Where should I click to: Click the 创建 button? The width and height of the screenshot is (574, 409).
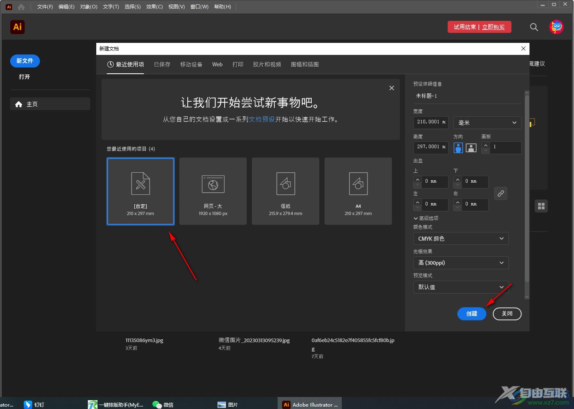[x=472, y=314]
